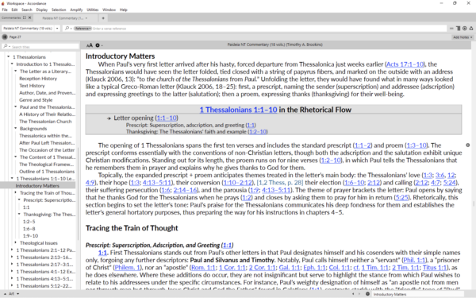Click the recycle icon at the toolbar's right end
The width and height of the screenshot is (476, 298).
pos(471,29)
